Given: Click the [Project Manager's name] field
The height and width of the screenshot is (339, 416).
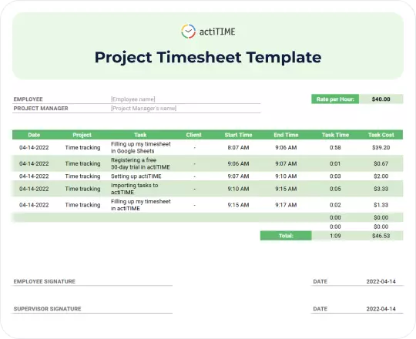Looking at the screenshot, I should (143, 108).
